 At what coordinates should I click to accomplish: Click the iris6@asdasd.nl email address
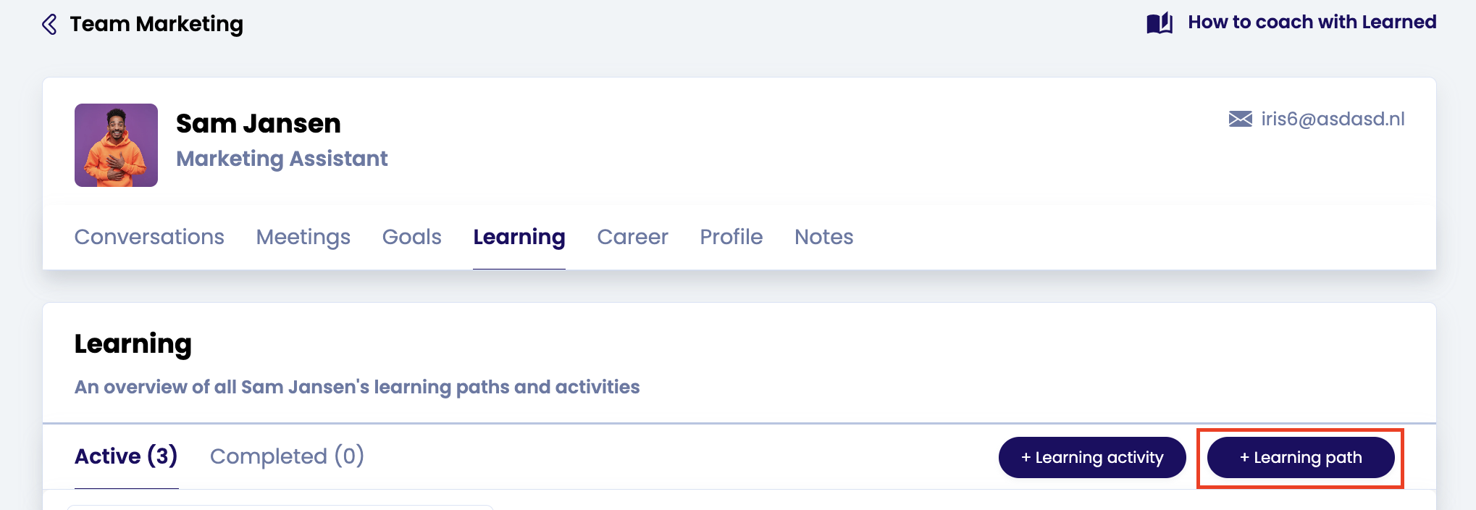point(1333,119)
